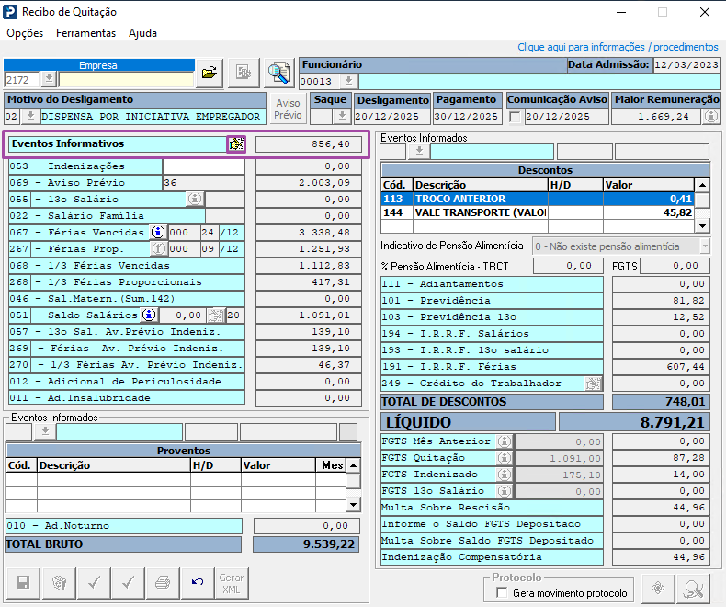Screen dimensions: 726x607
Task: Click info icon beside 13o Salário
Action: [x=195, y=200]
